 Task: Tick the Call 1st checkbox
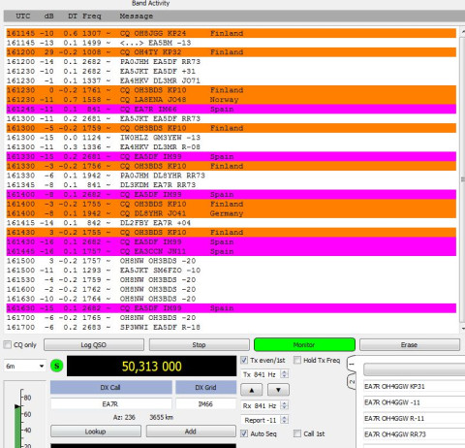click(x=297, y=433)
